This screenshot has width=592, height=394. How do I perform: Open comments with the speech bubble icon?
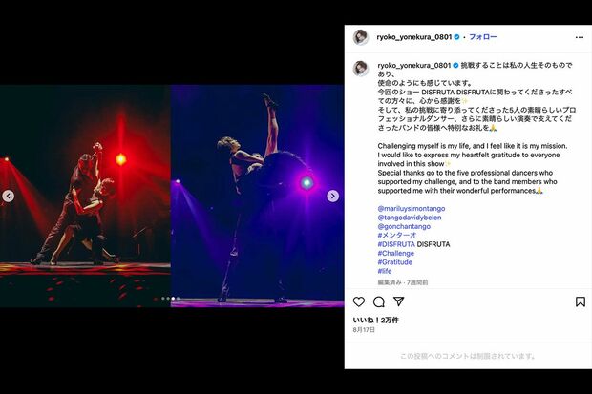coord(379,301)
